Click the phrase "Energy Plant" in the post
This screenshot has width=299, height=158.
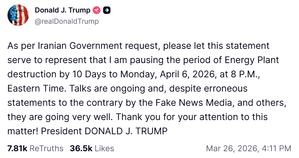(x=253, y=60)
